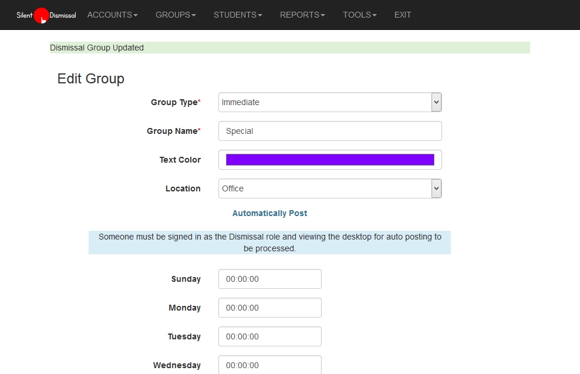Click the Automatically Post link
The width and height of the screenshot is (580, 374).
click(x=269, y=213)
